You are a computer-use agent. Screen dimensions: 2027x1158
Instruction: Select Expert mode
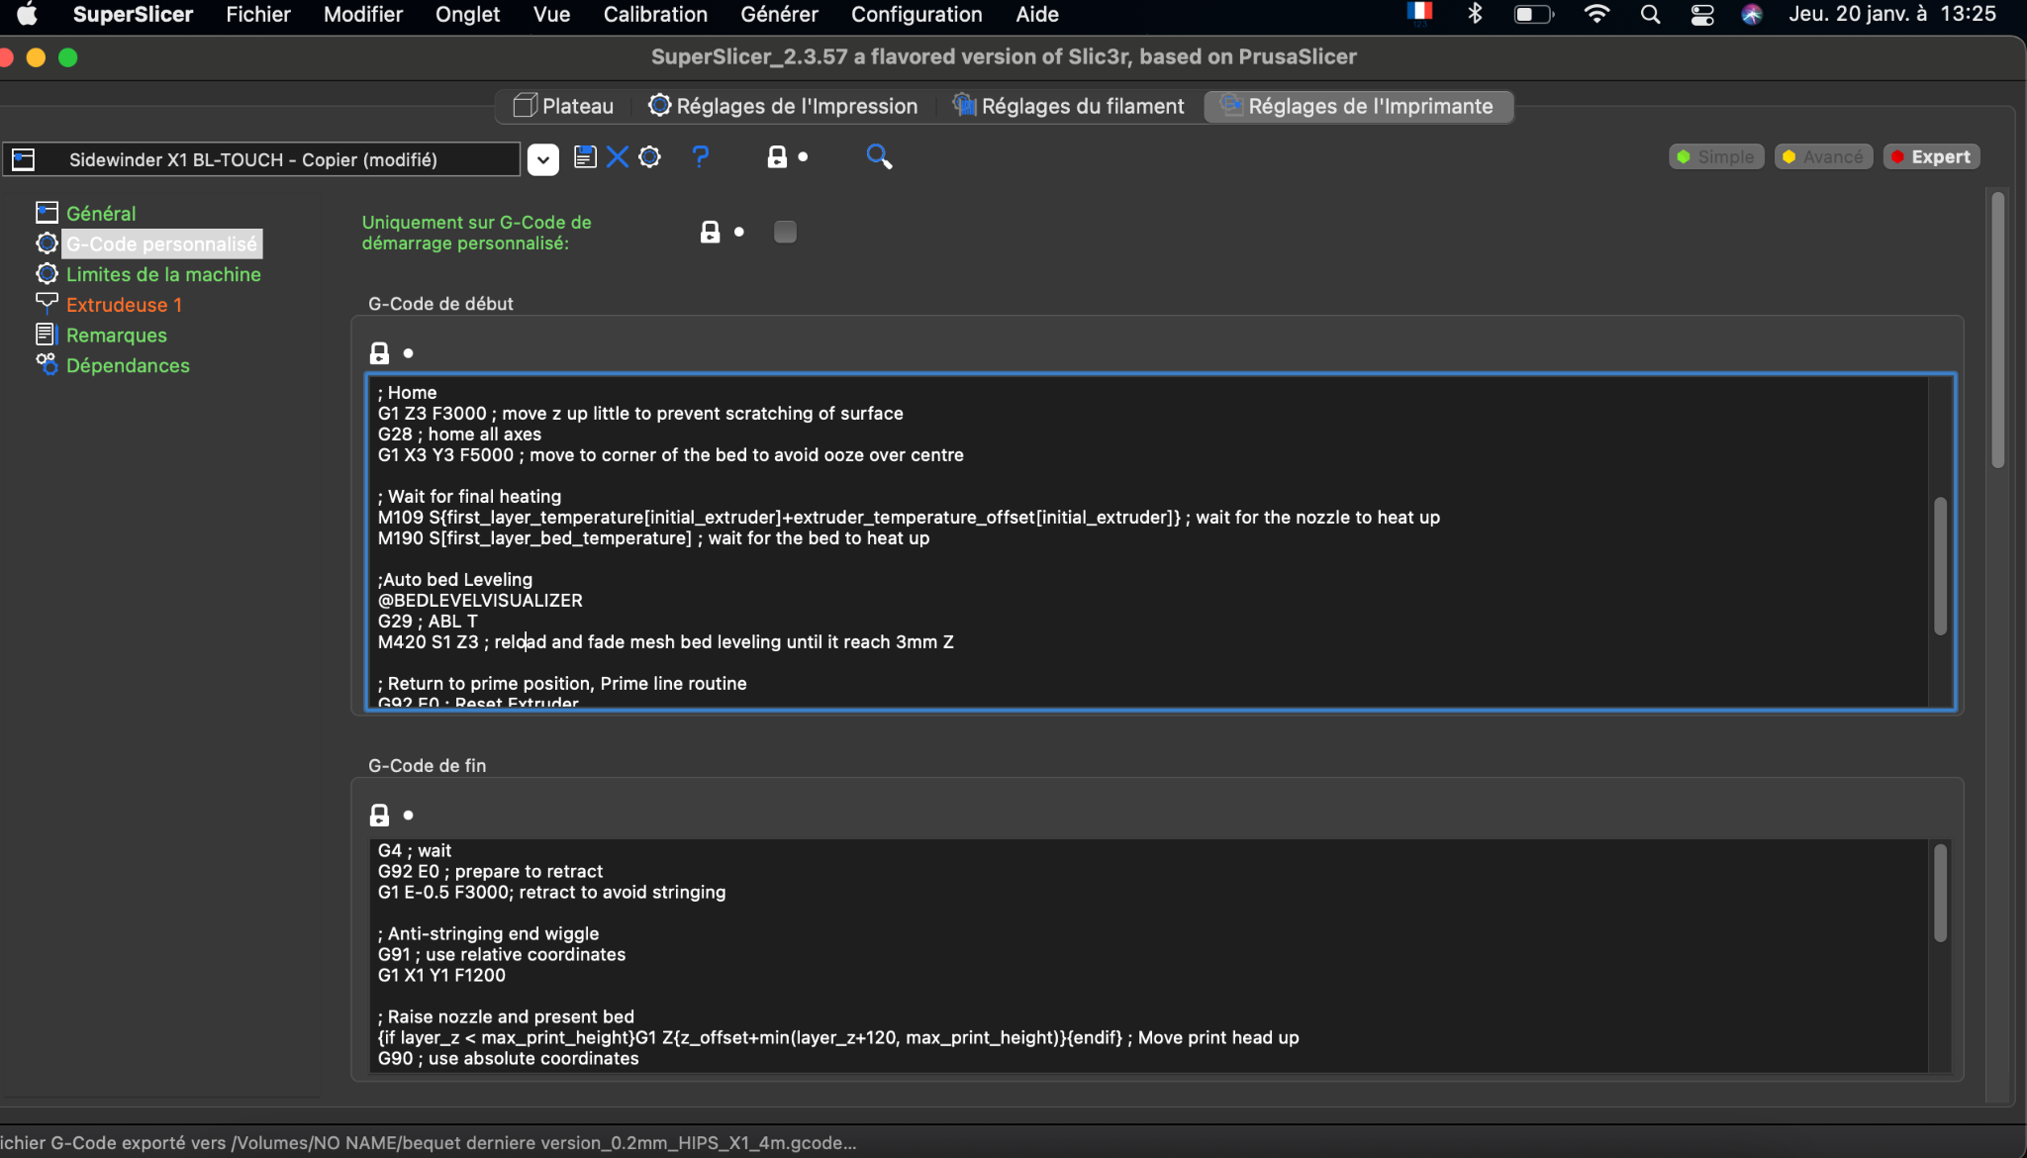1931,157
